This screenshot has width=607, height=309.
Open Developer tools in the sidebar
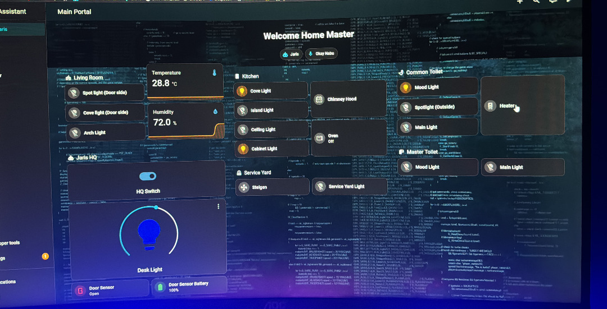[11, 243]
